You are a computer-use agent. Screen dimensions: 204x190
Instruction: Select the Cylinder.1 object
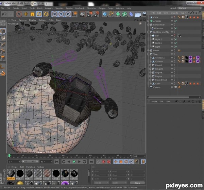pyautogui.click(x=160, y=58)
